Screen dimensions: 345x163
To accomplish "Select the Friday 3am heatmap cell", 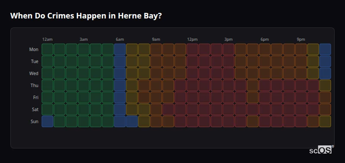I will click(84, 97).
